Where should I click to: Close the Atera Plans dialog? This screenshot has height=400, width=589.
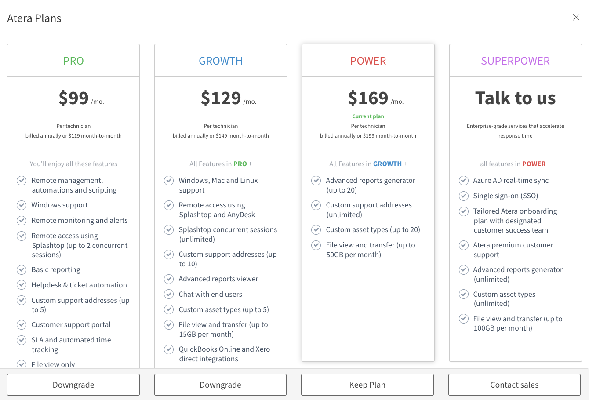pyautogui.click(x=576, y=18)
